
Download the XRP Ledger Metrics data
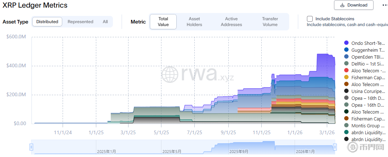coord(354,5)
